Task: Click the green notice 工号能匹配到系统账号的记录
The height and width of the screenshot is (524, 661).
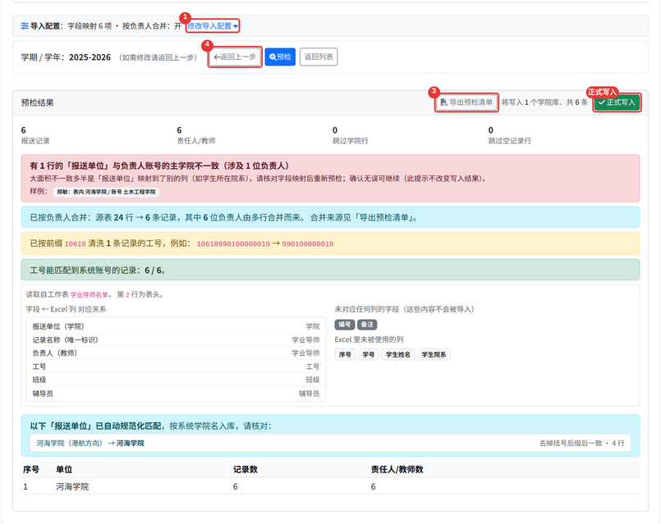Action: [x=330, y=271]
